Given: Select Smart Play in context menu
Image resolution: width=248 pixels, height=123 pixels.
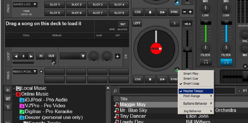Looking at the screenshot, I should click(x=191, y=73).
